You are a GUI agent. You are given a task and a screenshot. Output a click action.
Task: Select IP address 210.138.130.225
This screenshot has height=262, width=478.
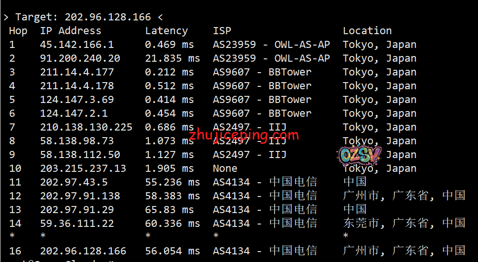coord(86,127)
